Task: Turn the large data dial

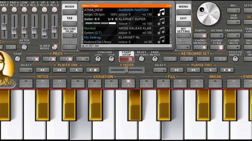Action: coord(208,14)
